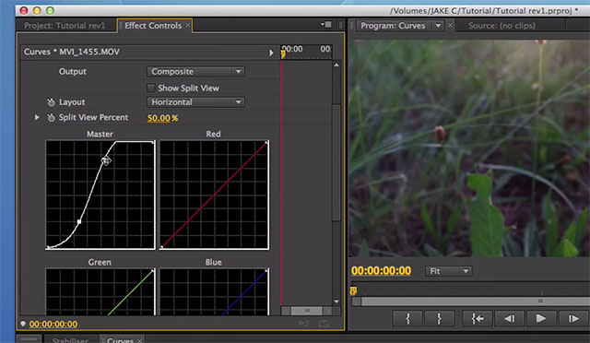590x343 pixels.
Task: Open the Layout Horizontal dropdown
Action: point(195,102)
